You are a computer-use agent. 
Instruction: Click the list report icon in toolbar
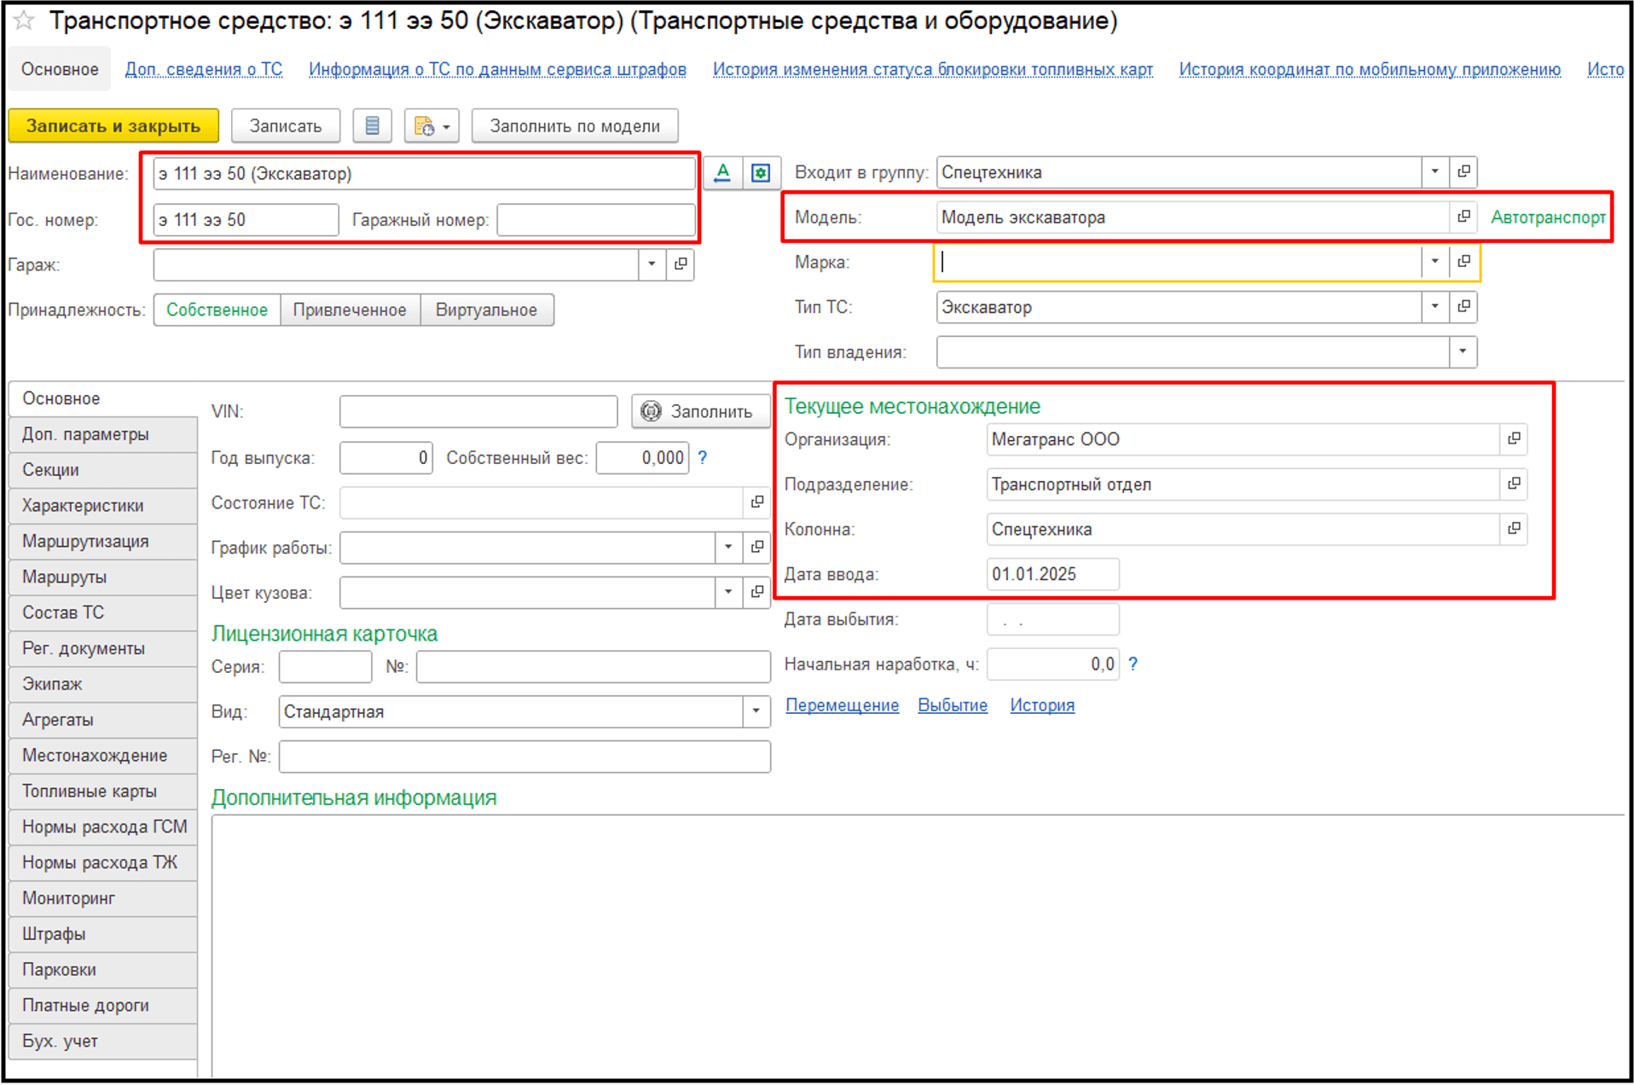(372, 126)
